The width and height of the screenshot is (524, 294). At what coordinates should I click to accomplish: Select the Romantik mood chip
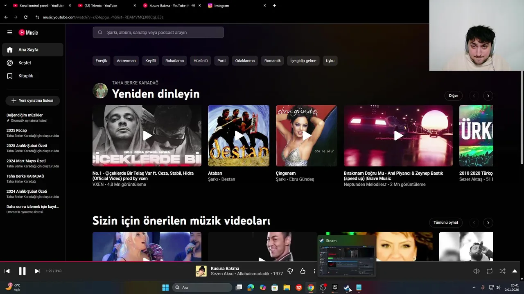[273, 61]
